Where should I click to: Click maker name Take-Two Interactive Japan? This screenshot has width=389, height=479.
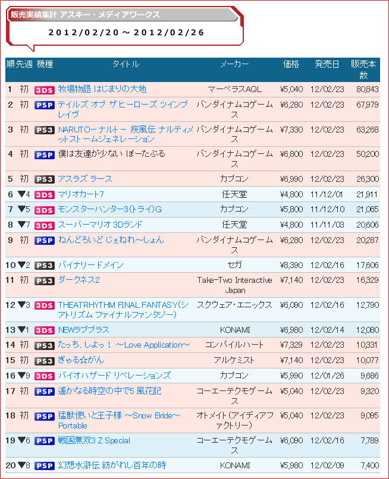[234, 285]
